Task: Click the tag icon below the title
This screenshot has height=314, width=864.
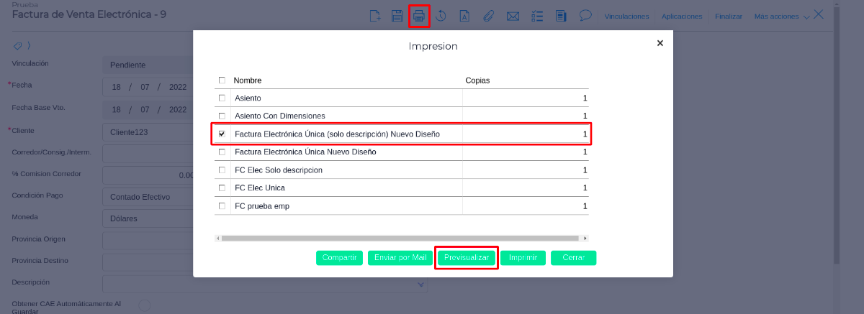Action: (x=17, y=45)
